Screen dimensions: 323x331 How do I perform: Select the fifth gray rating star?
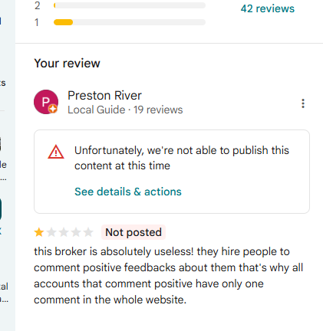[x=88, y=232]
